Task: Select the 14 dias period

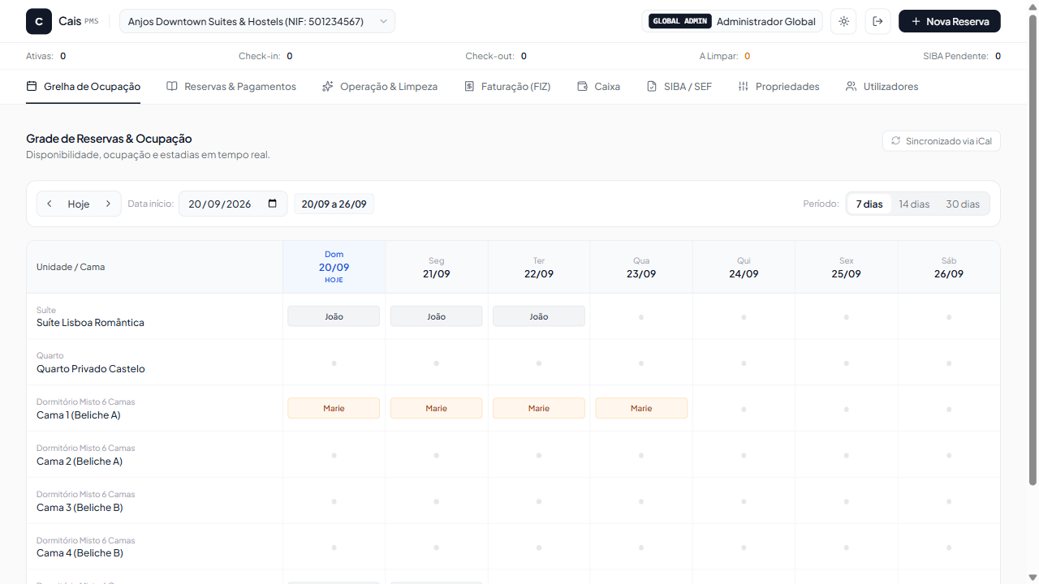Action: point(914,204)
